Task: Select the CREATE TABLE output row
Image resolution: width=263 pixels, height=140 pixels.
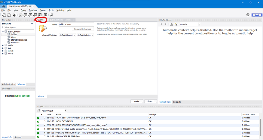Action: point(148,129)
